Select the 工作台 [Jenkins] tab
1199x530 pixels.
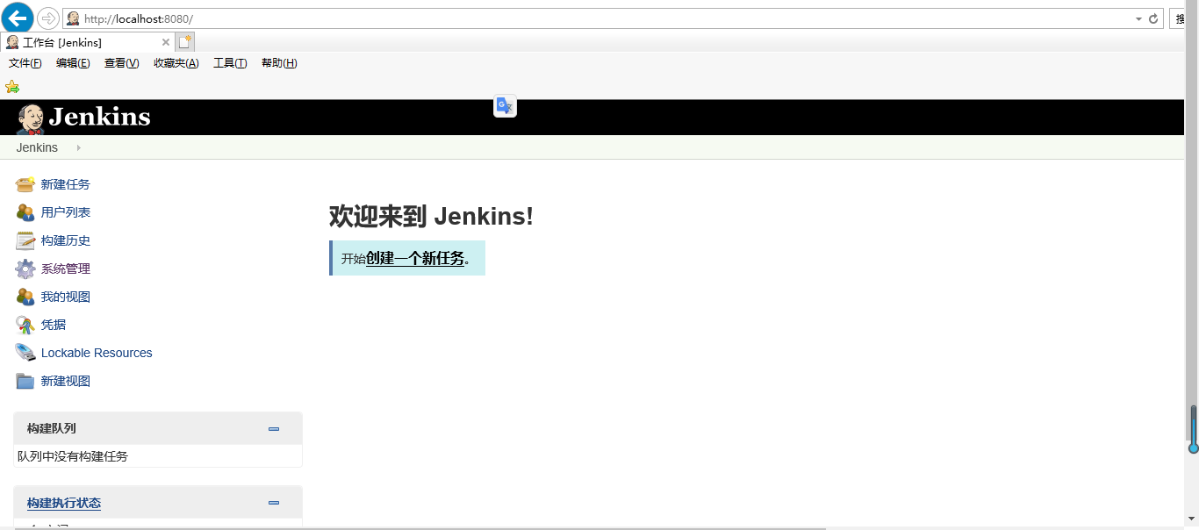point(87,42)
